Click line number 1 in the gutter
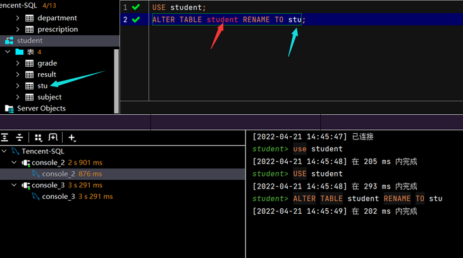The image size is (463, 258). pyautogui.click(x=125, y=7)
